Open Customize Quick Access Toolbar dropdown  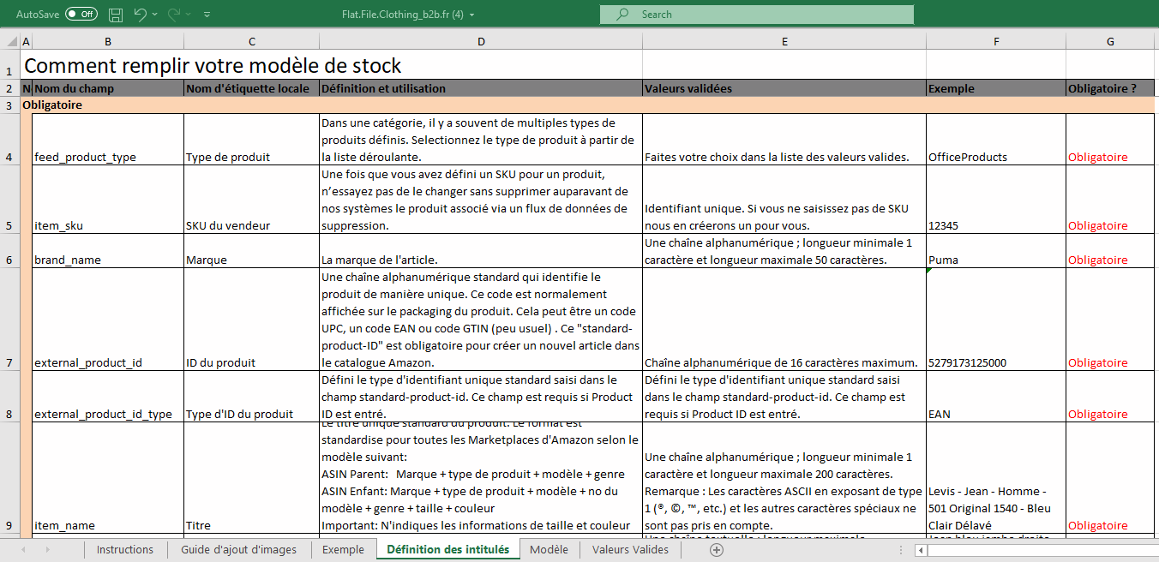(x=207, y=15)
